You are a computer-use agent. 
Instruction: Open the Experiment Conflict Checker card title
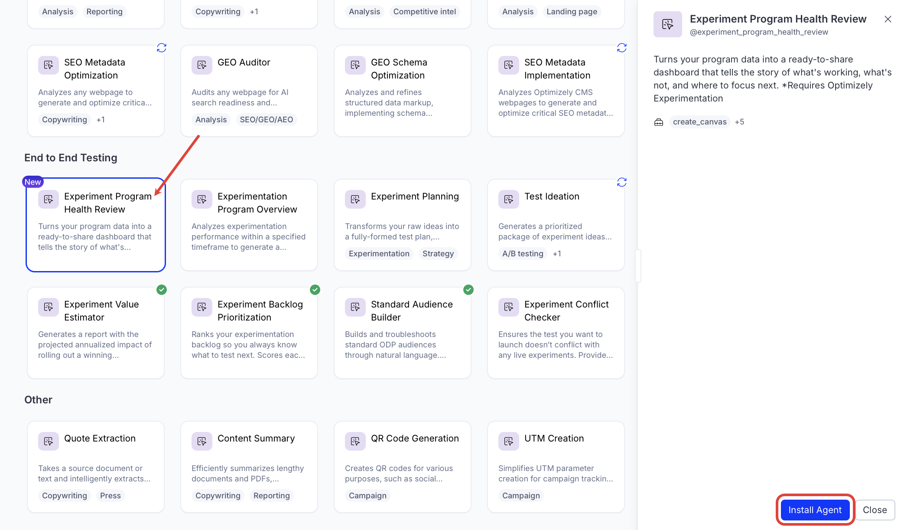coord(566,311)
